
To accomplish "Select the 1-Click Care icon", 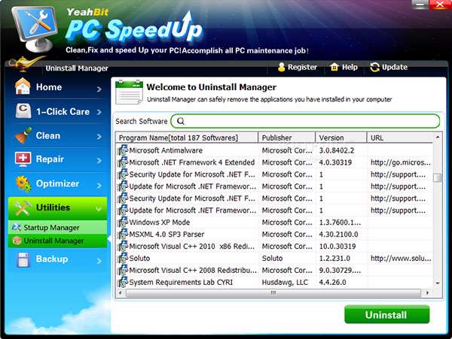I will pyautogui.click(x=23, y=111).
